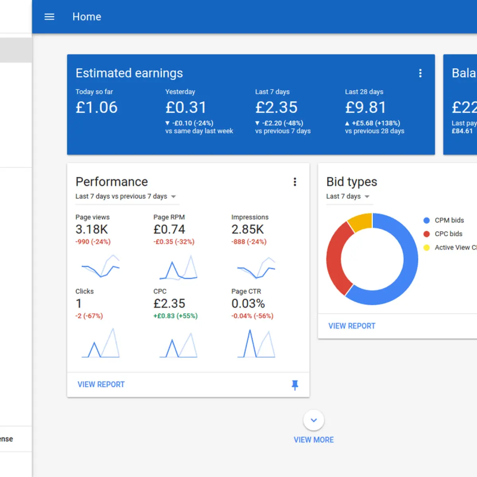Open Estimated earnings card options menu
Screen dimensions: 477x477
click(x=420, y=73)
